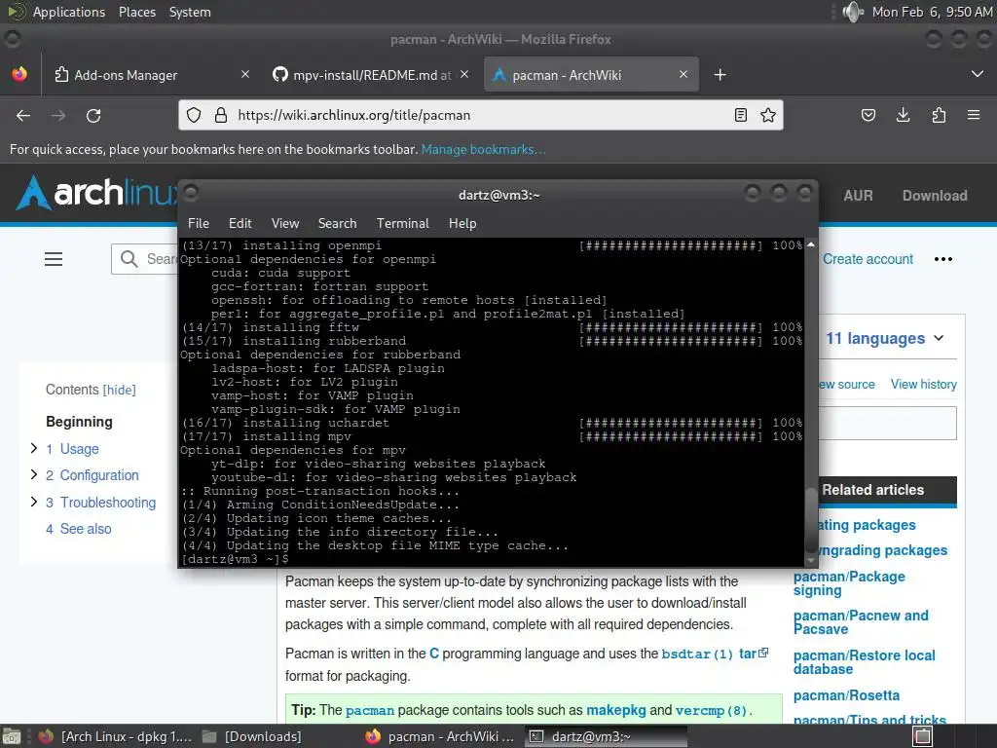Open the Places menu in the panel
Screen dimensions: 997x748
[136, 12]
